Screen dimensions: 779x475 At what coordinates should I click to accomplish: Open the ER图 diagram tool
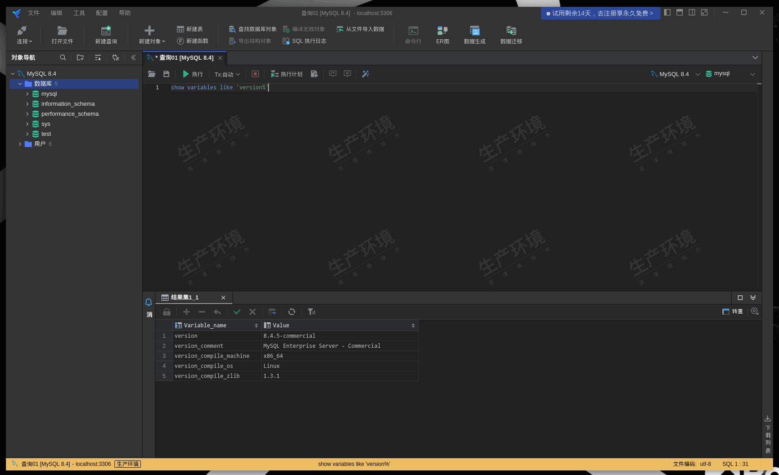(441, 34)
